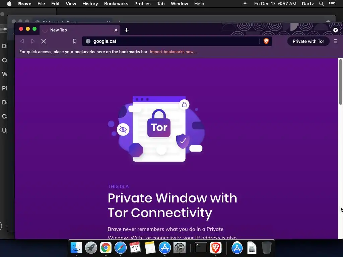Open Terminal from the Dock

coord(201,248)
